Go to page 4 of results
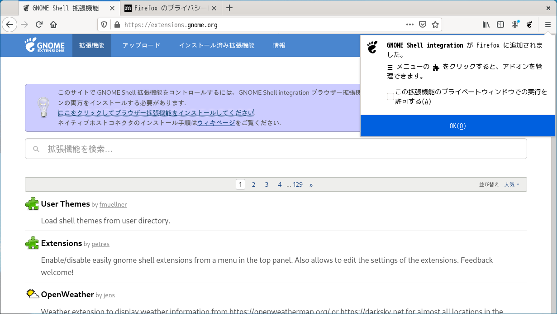 pyautogui.click(x=280, y=184)
